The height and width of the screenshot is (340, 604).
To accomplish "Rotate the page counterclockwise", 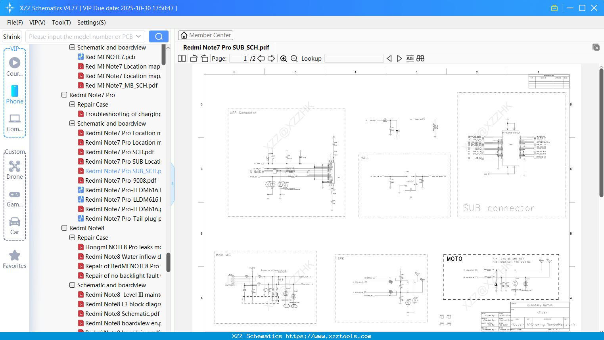I will [x=194, y=59].
